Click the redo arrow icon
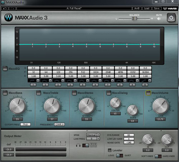Screen dimensions: 179x162 coord(13,9)
